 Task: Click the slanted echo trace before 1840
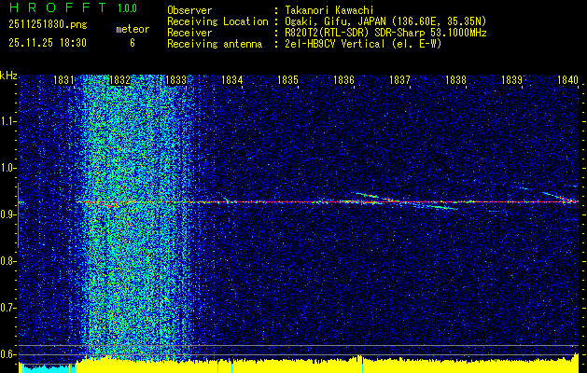pos(559,197)
